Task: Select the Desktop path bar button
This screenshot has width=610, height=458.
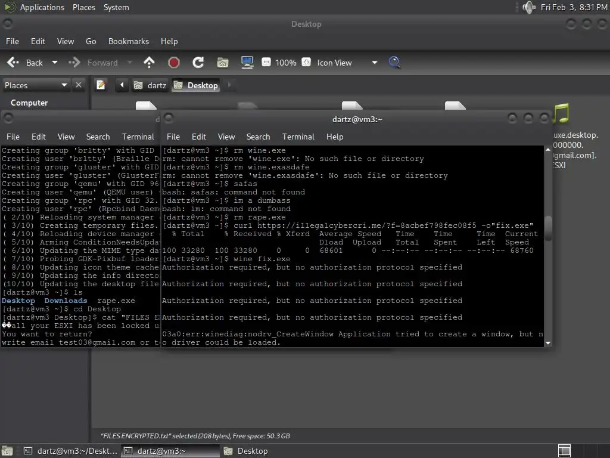Action: click(x=195, y=85)
